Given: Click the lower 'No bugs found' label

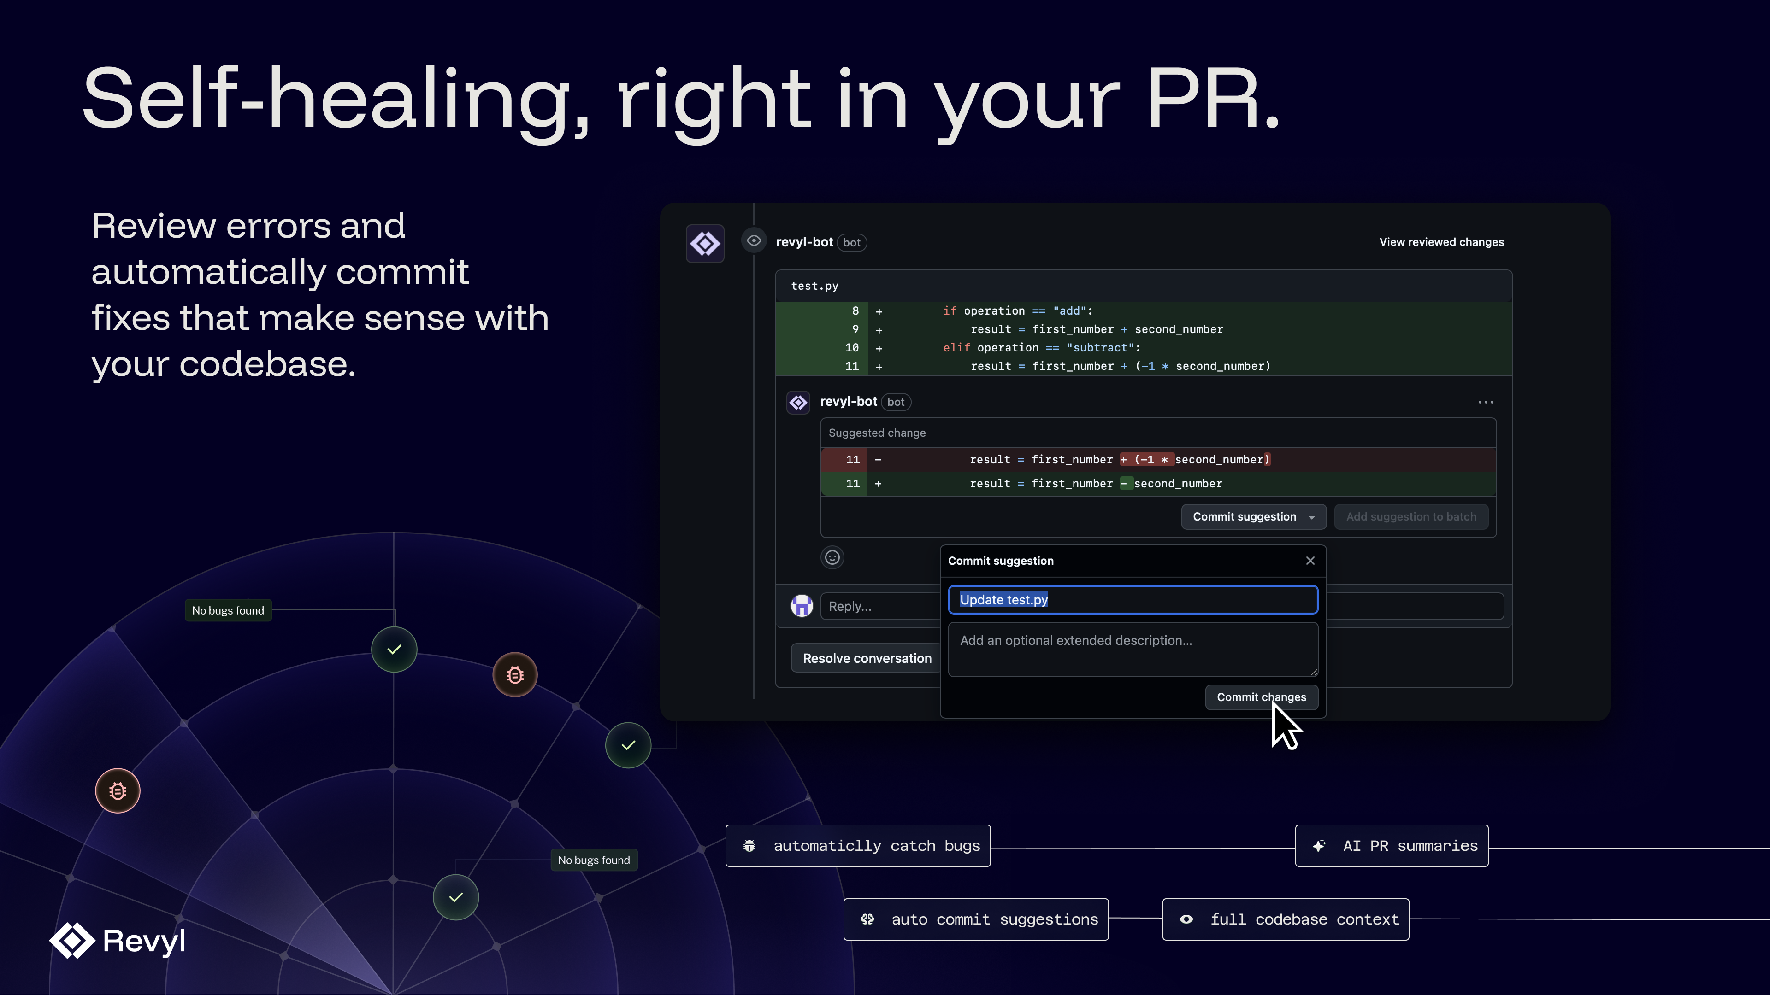Looking at the screenshot, I should (594, 860).
